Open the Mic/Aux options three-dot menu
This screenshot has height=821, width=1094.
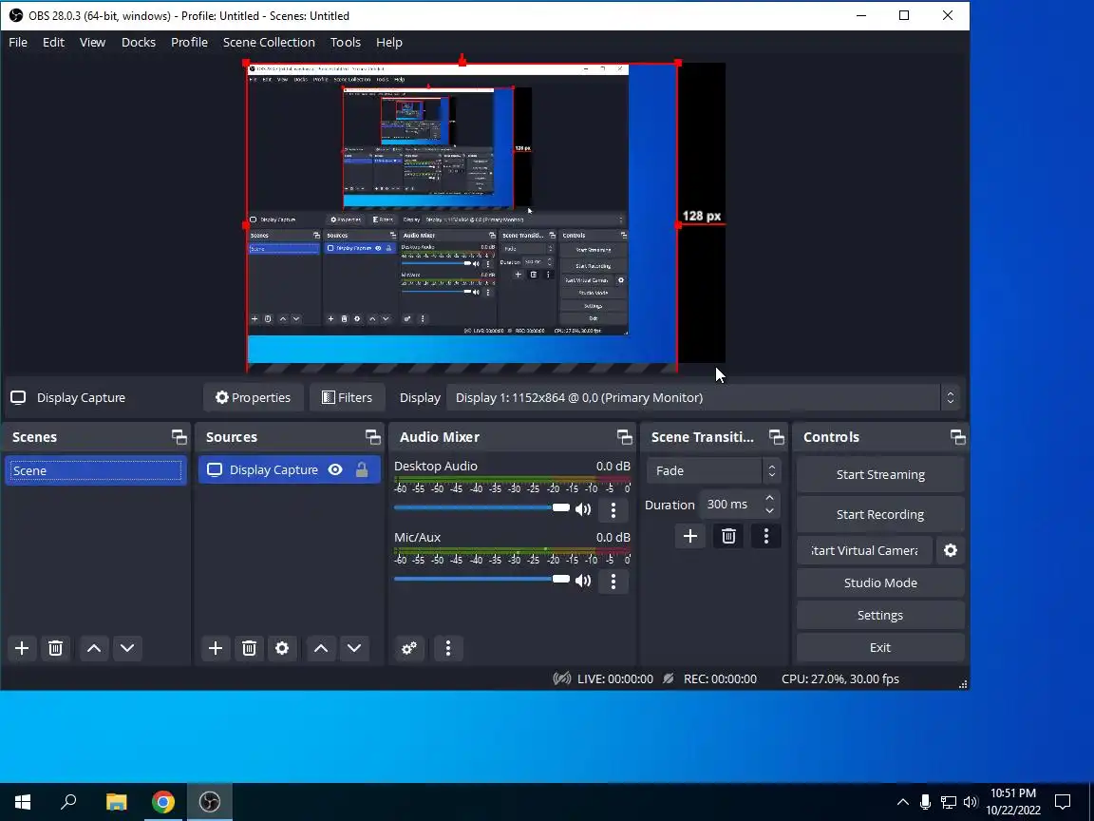point(613,581)
